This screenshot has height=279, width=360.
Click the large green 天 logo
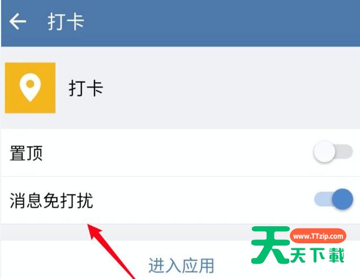270,245
